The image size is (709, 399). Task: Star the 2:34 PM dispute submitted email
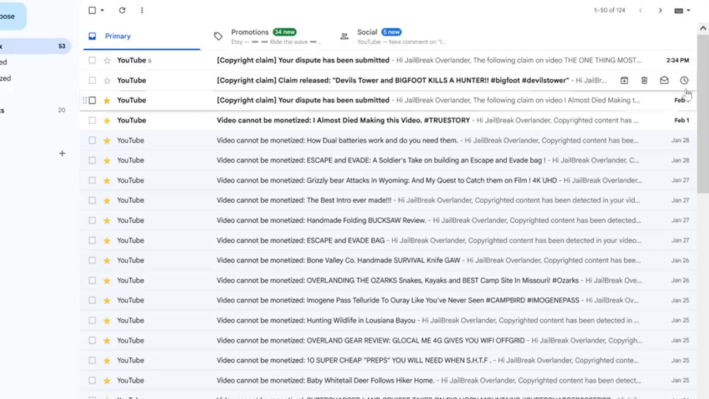(x=107, y=60)
